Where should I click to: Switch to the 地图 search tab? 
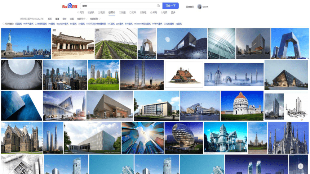click(x=164, y=13)
